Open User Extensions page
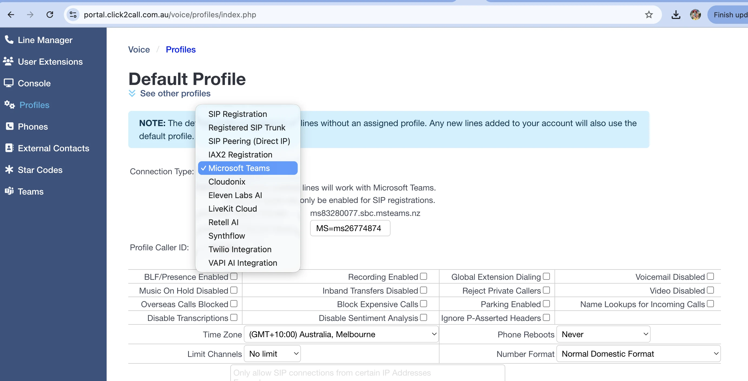Screen dimensions: 748x381 coord(50,62)
